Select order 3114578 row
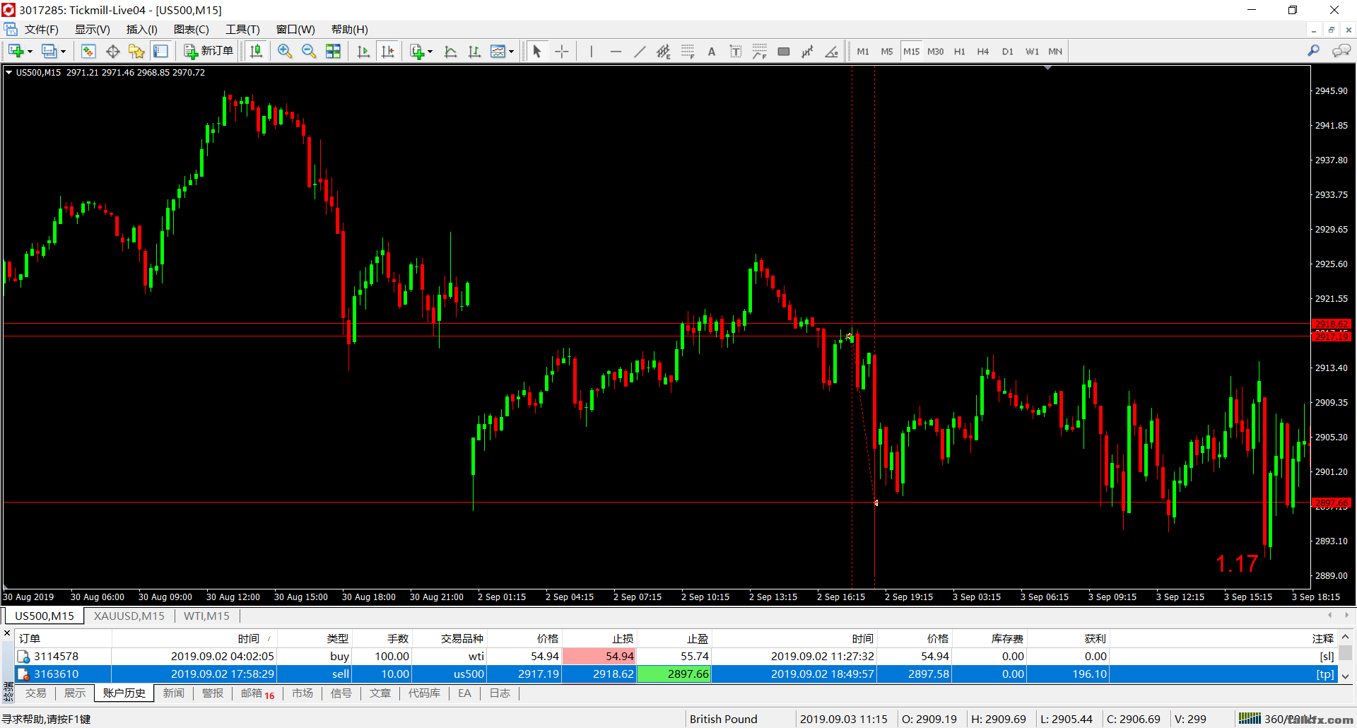 tap(676, 656)
